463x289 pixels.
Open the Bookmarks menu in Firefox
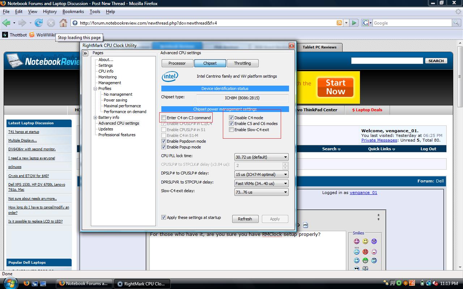pyautogui.click(x=73, y=12)
